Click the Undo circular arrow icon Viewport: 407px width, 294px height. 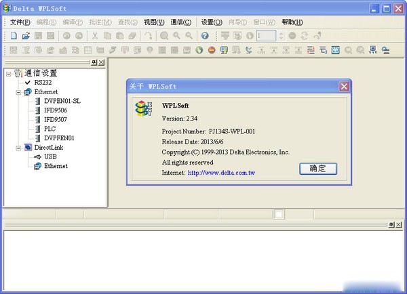coord(66,35)
